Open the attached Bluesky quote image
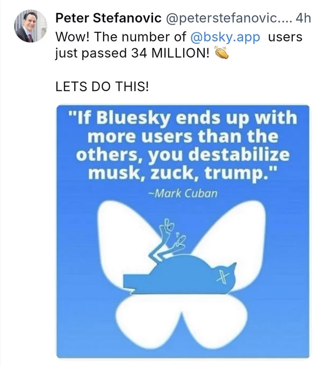Viewport: 323px width, 366px height. (x=183, y=231)
